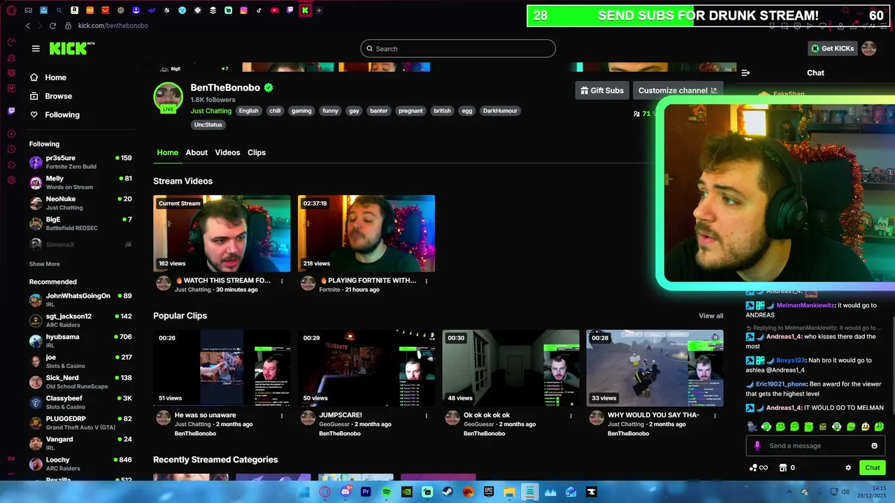This screenshot has width=895, height=503.
Task: Switch to the Instagram browser tab
Action: coord(243,10)
